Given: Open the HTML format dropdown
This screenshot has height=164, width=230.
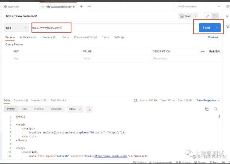Looking at the screenshot, I should (x=75, y=109).
